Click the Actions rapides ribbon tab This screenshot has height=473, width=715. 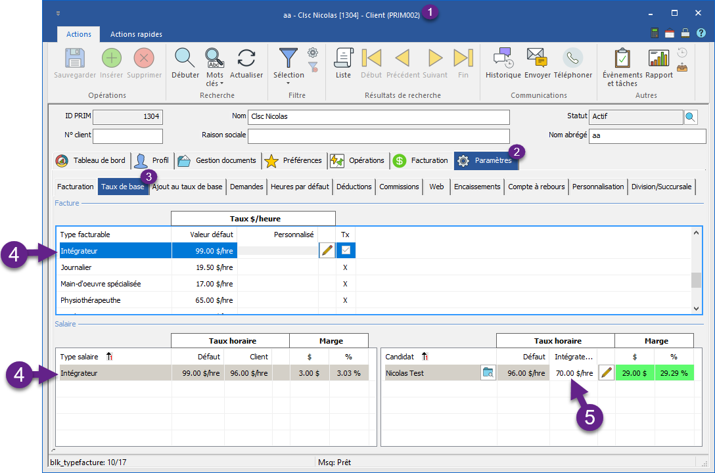pos(136,34)
